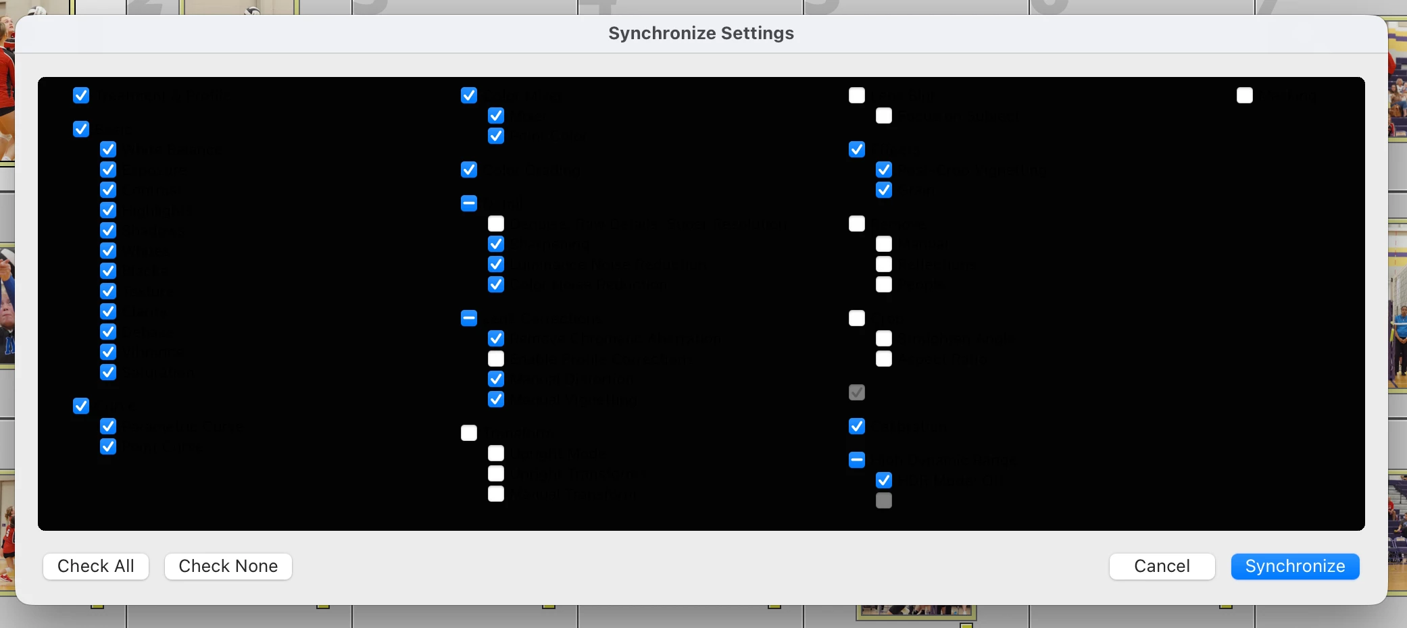This screenshot has width=1407, height=628.
Task: Click the Check All button
Action: coord(96,566)
